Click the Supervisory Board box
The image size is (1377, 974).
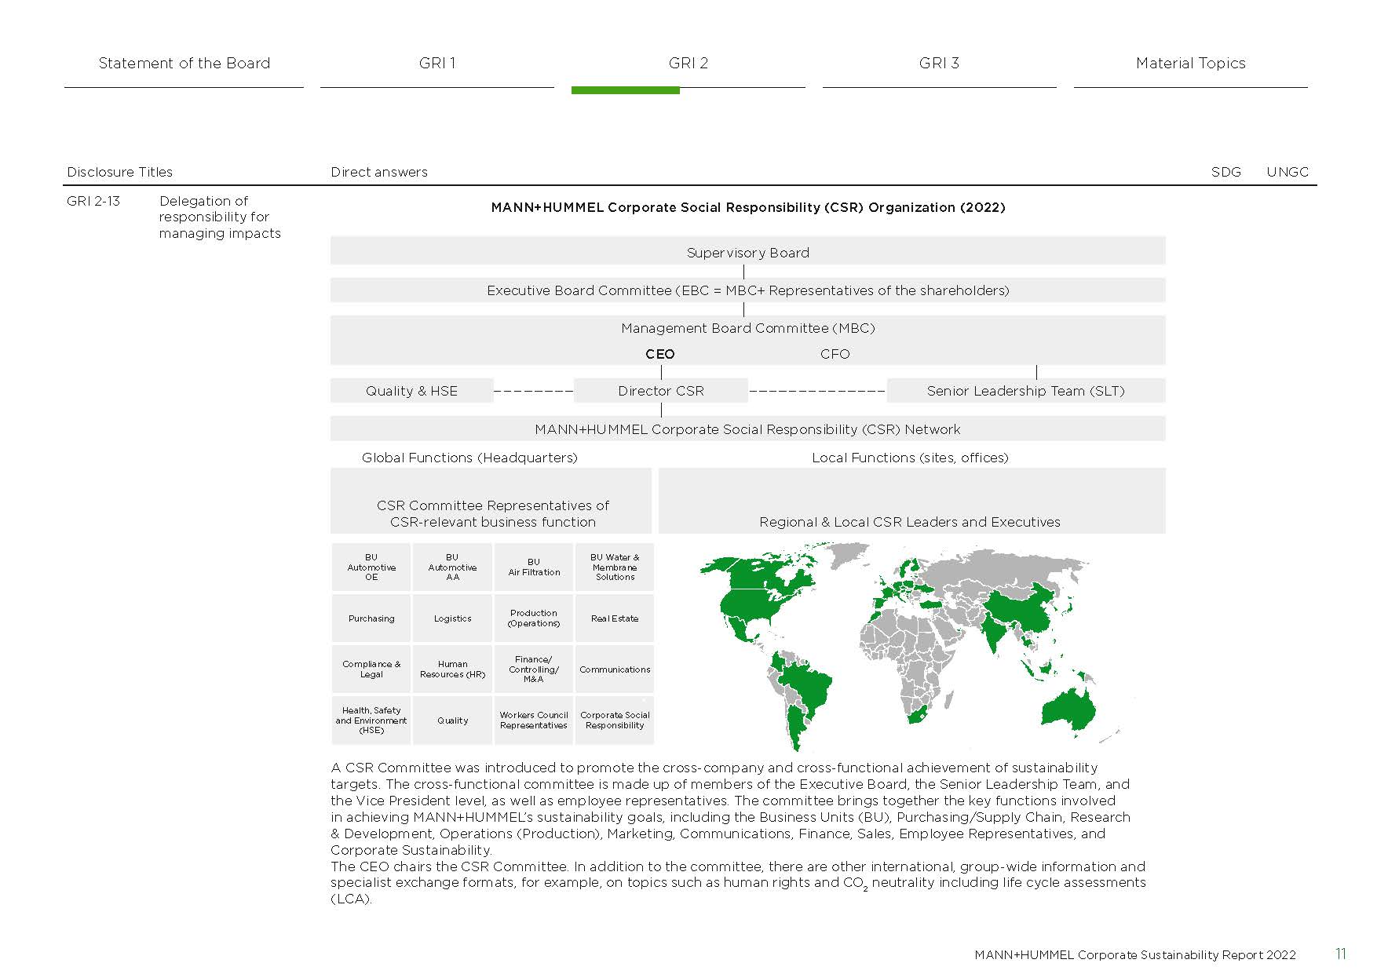[747, 252]
